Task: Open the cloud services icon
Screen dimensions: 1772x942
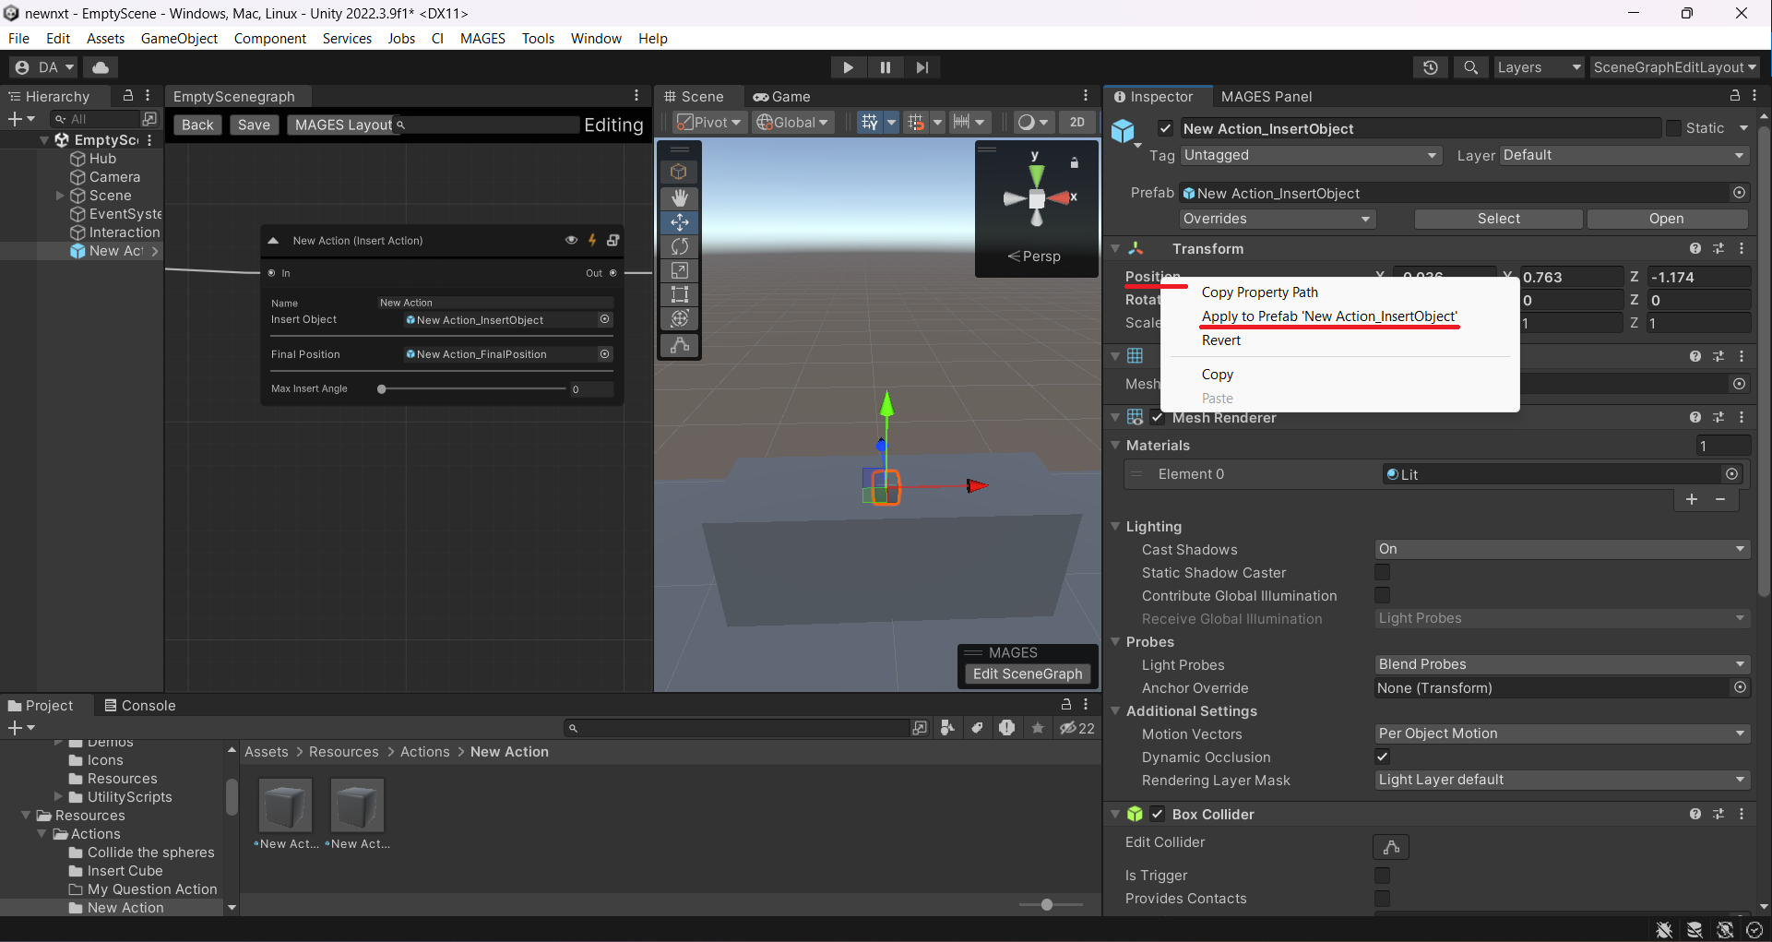Action: coord(101,67)
